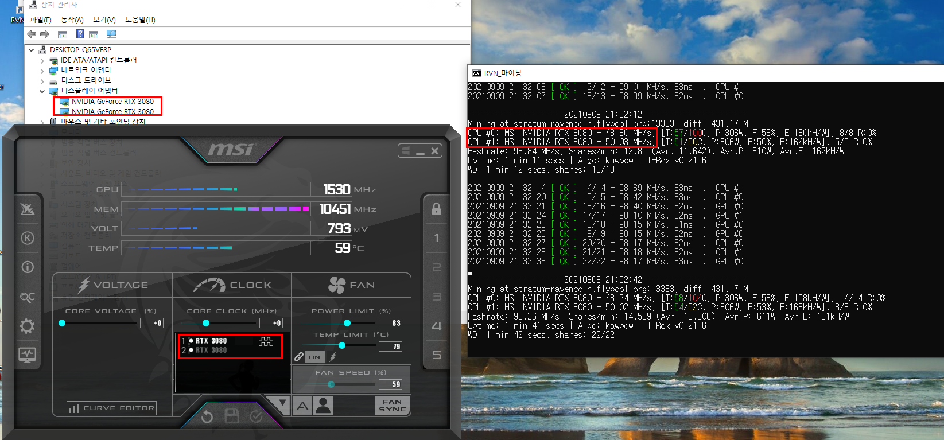944x440 pixels.
Task: Click the GPU sync waveform icon
Action: point(266,341)
